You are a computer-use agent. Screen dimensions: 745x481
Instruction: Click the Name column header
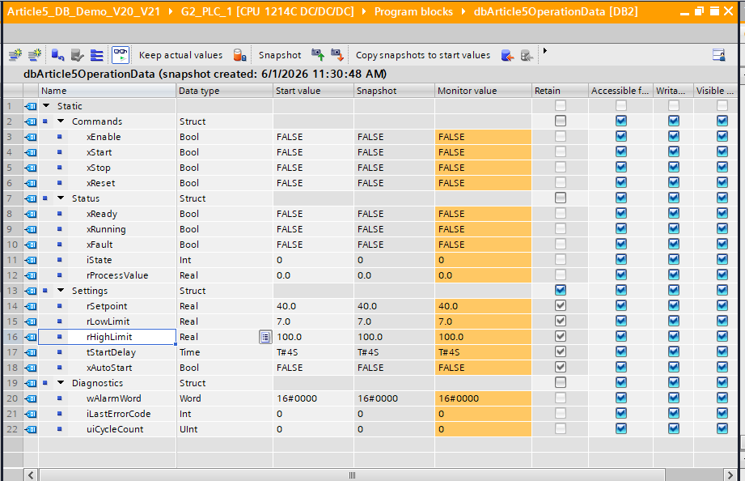point(108,91)
